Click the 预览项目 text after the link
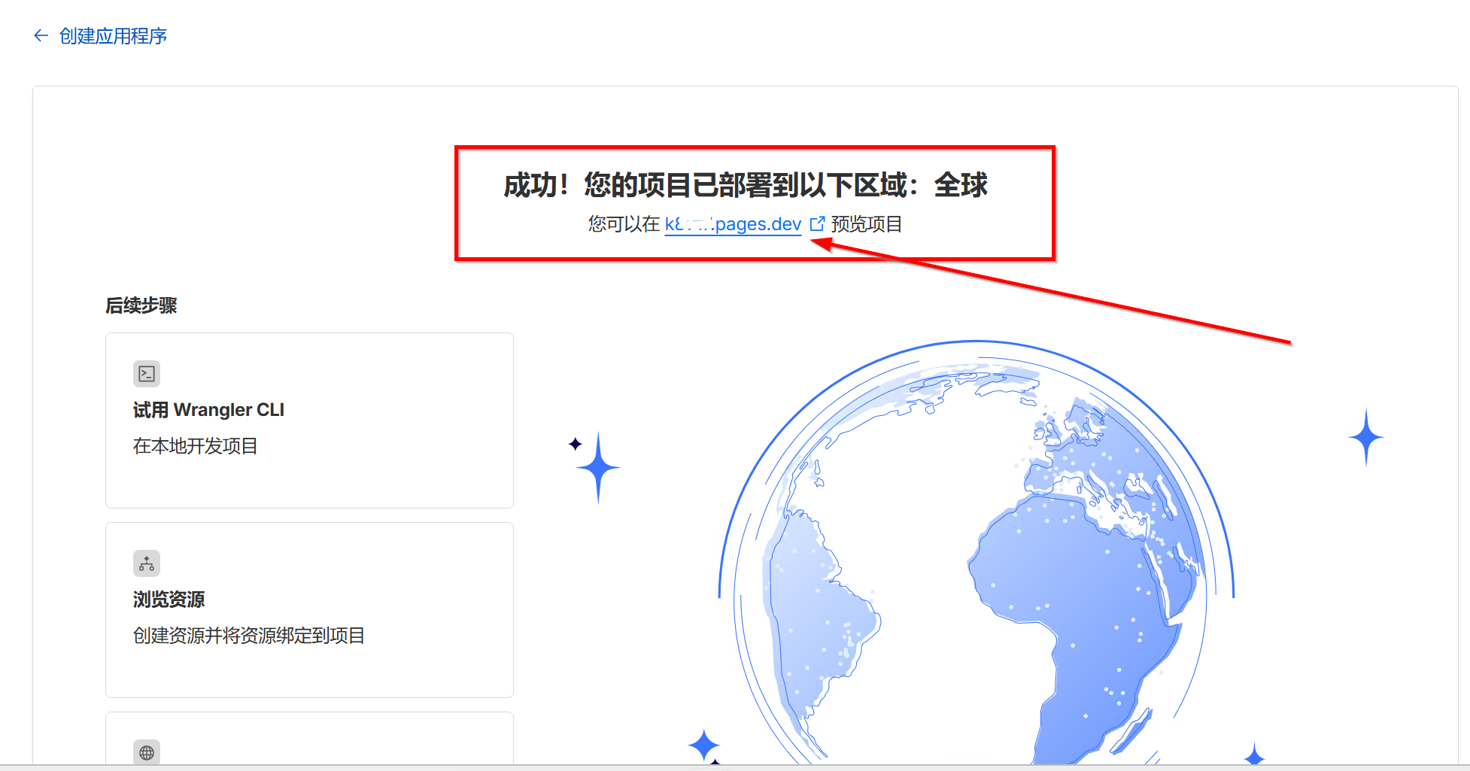The width and height of the screenshot is (1470, 771). tap(867, 224)
